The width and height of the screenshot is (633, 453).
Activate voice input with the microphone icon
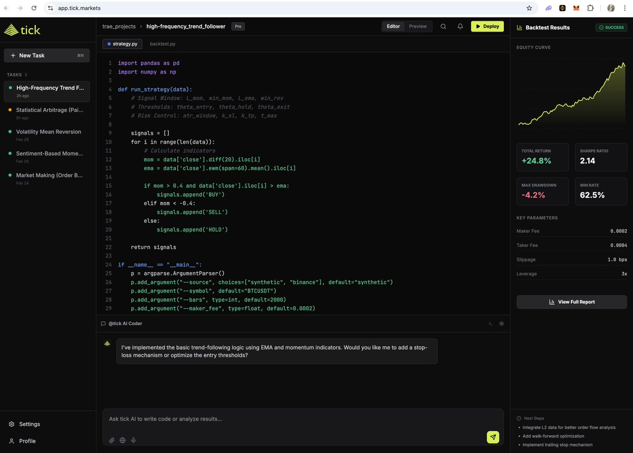coord(133,440)
